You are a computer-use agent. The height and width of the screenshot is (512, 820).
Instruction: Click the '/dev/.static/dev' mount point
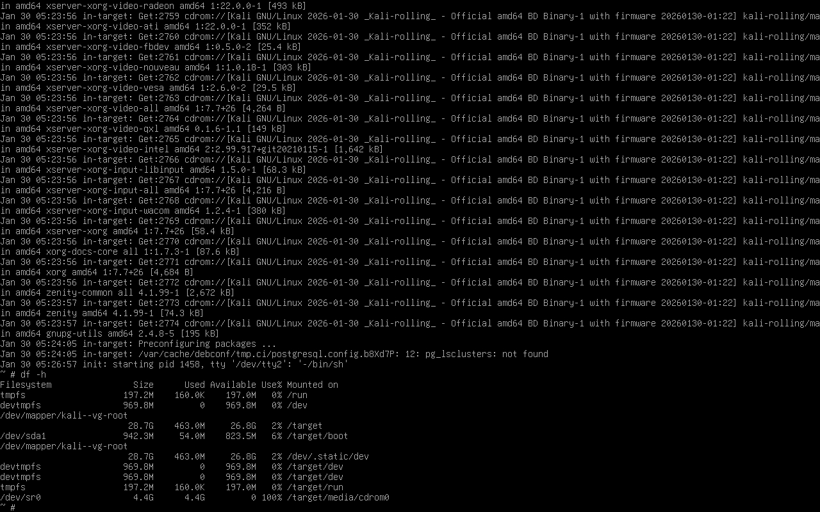pos(328,456)
